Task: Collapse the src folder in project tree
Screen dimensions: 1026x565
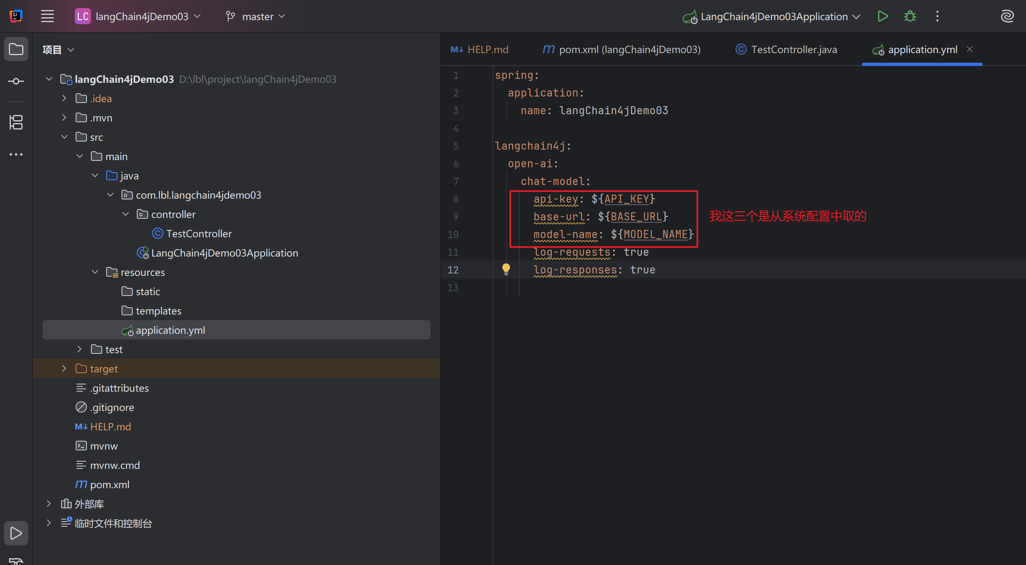Action: click(x=64, y=137)
